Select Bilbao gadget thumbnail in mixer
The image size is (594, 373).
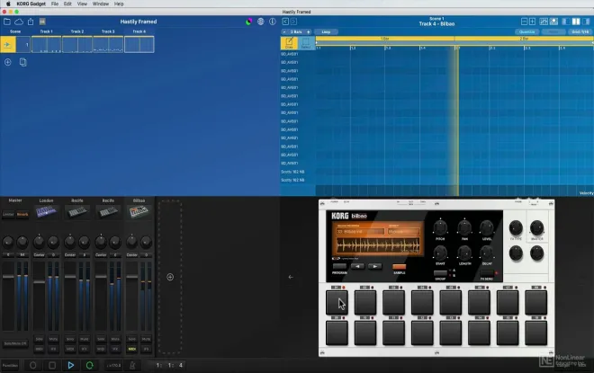(x=139, y=212)
